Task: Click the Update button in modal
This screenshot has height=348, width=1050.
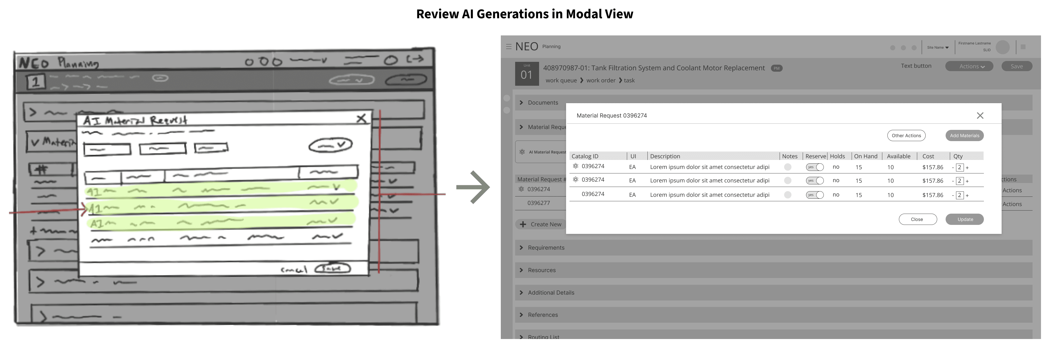Action: (x=965, y=219)
